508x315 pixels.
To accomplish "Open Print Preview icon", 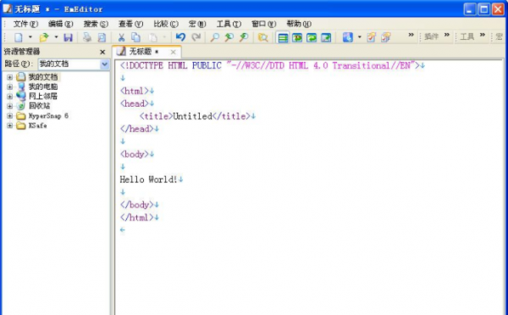I will click(102, 37).
